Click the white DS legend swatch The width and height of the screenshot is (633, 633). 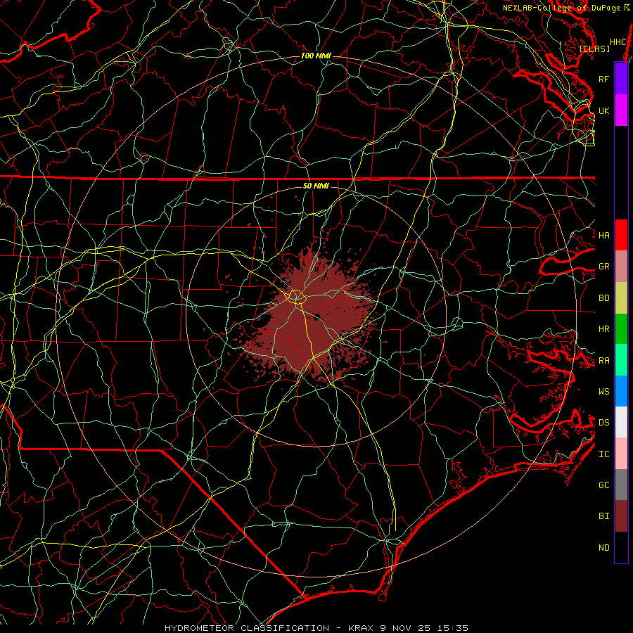click(621, 422)
